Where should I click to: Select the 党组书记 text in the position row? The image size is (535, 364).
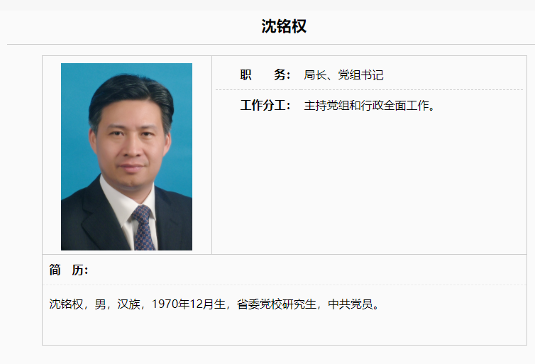tap(360, 75)
